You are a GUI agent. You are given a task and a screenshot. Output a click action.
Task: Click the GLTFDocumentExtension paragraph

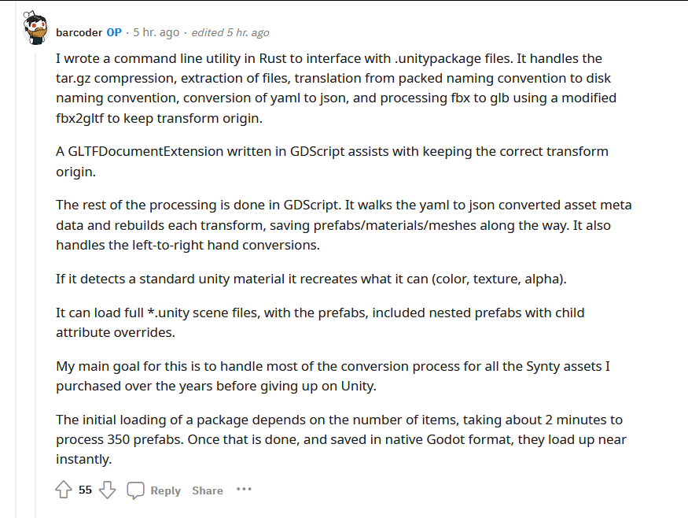(x=332, y=161)
